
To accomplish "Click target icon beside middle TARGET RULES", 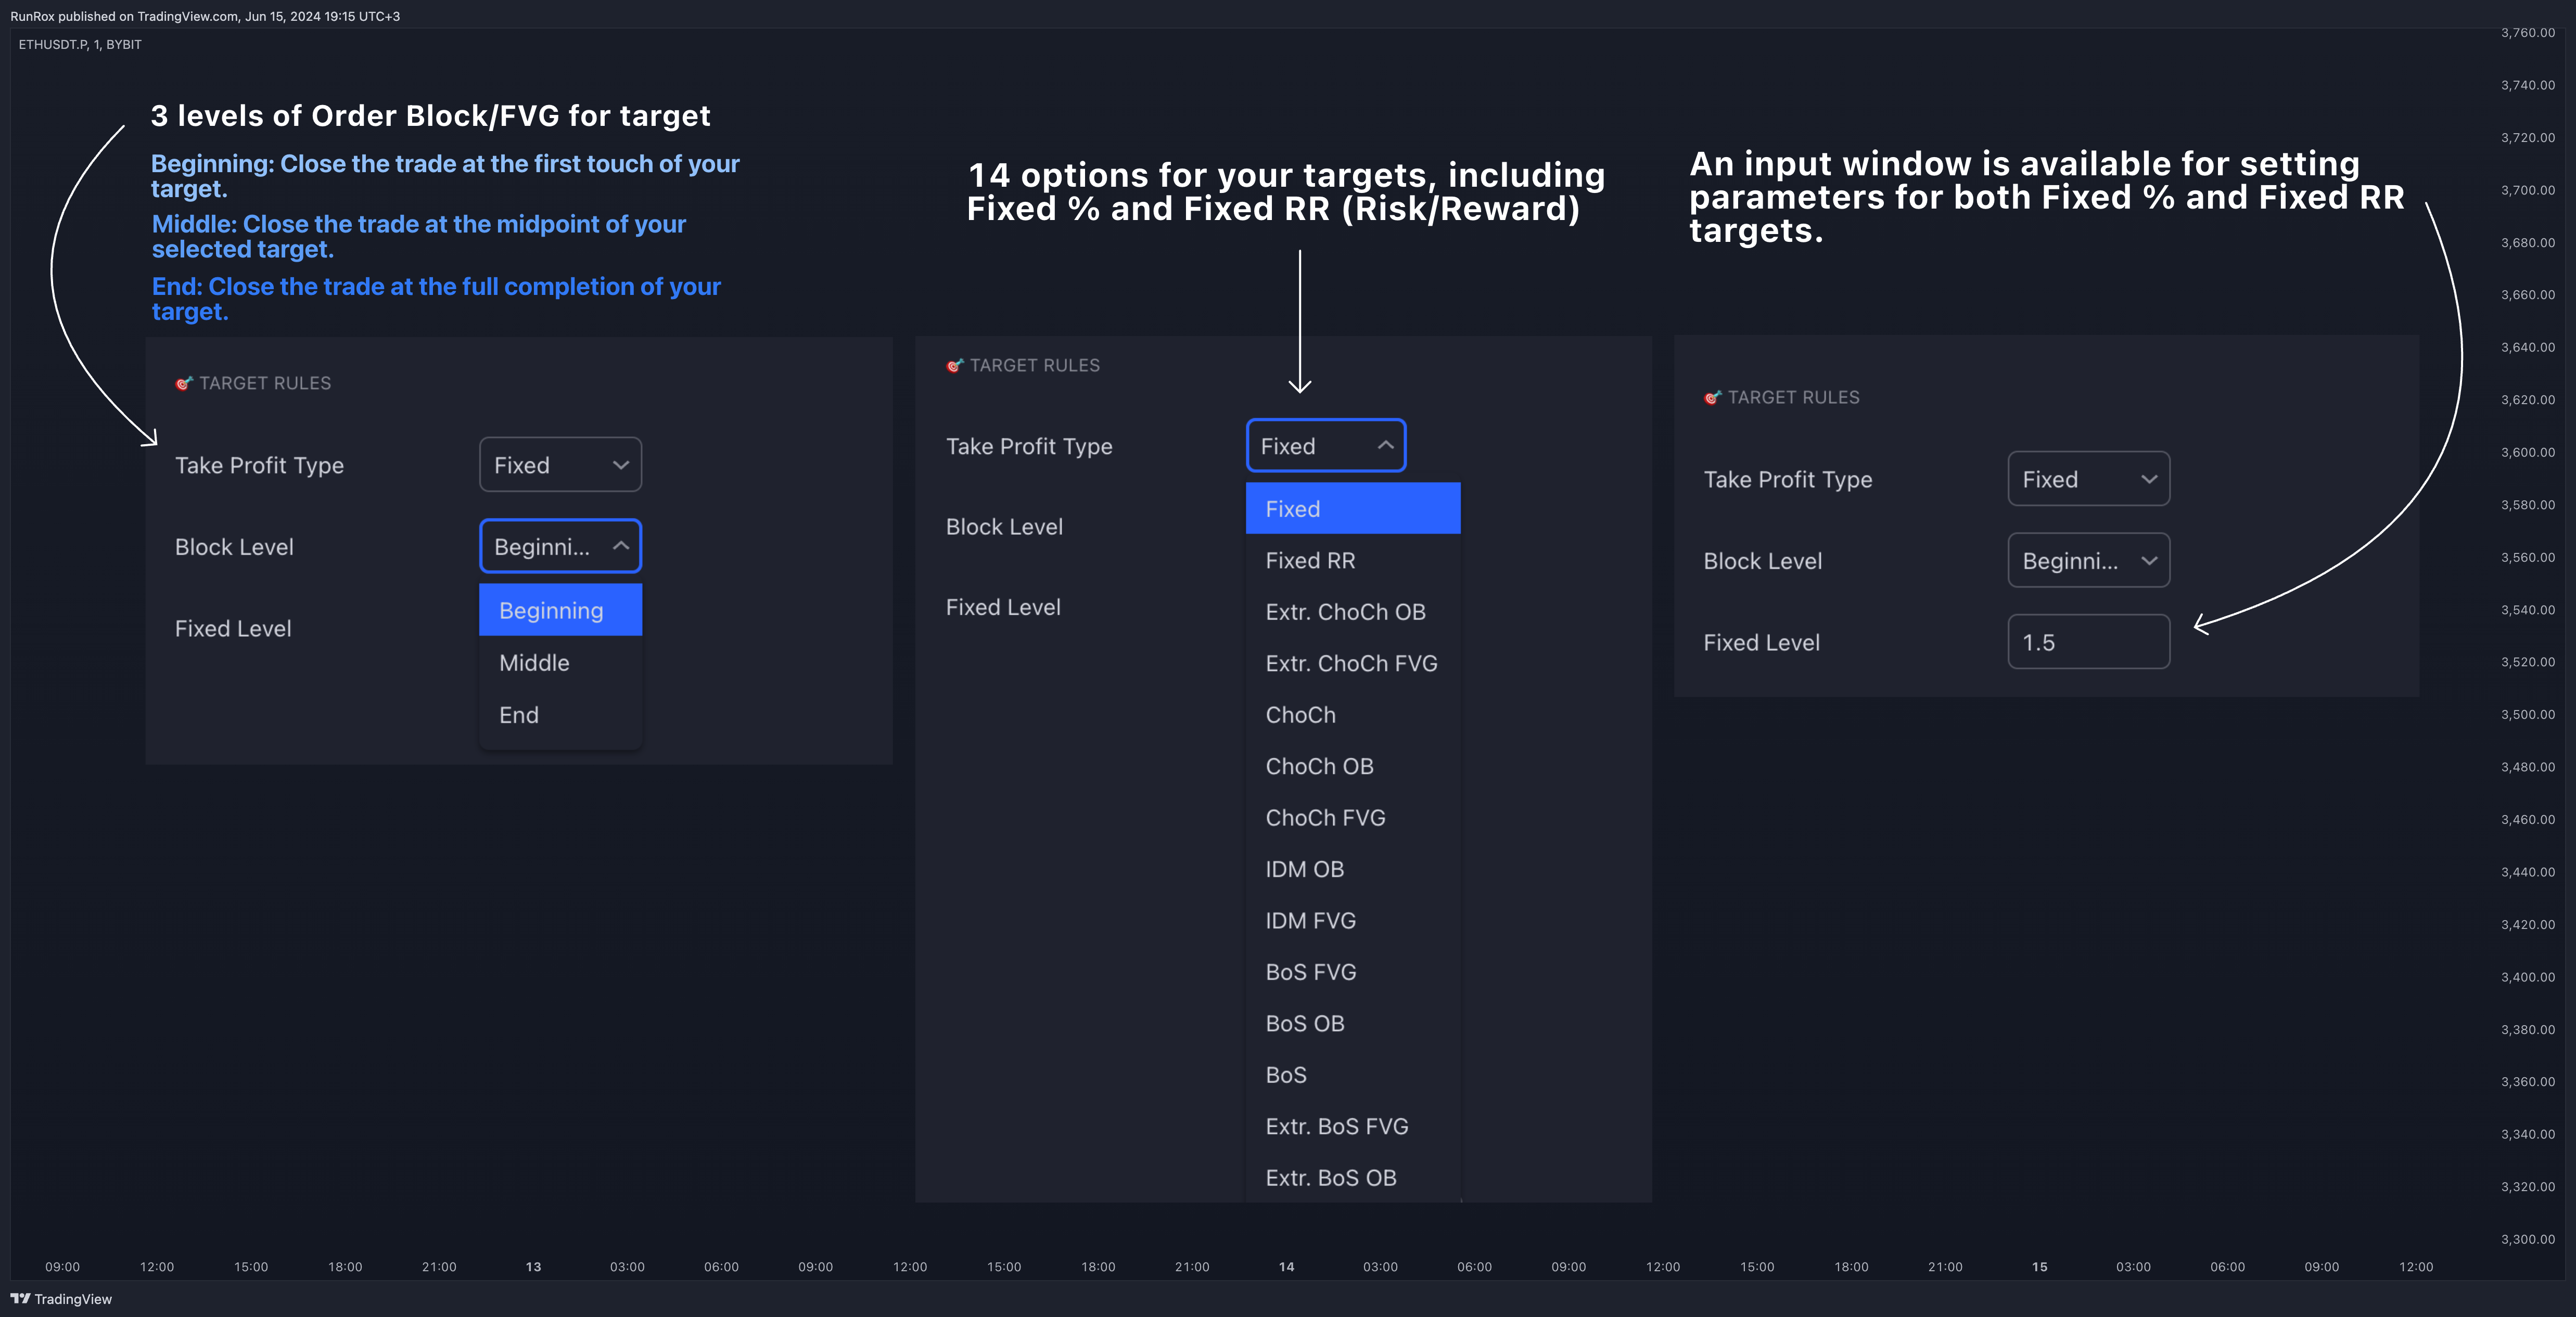I will pos(954,366).
